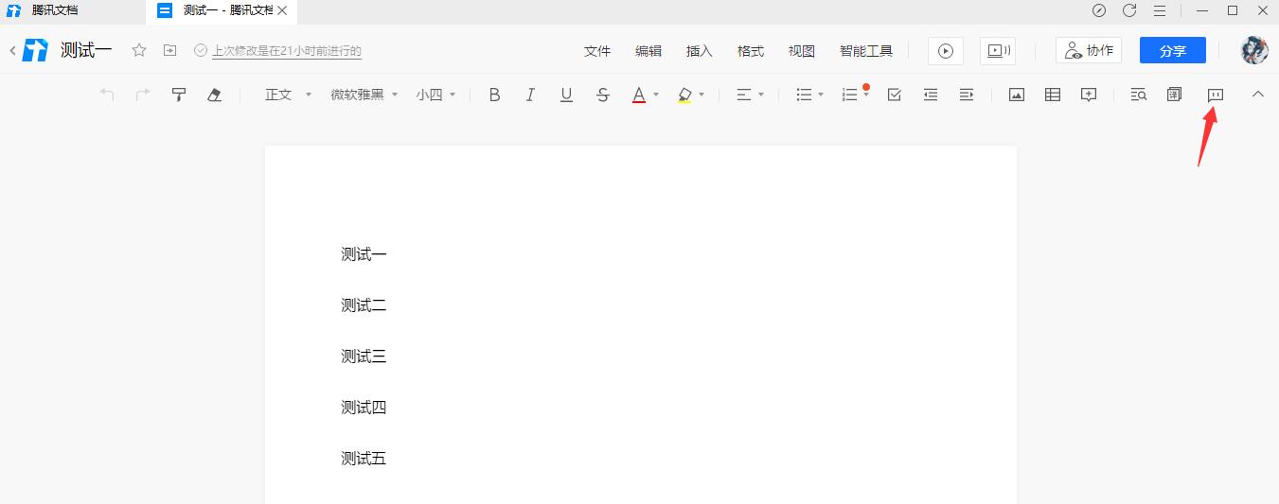This screenshot has width=1279, height=504.
Task: Open the 智能工具 menu
Action: [x=866, y=51]
